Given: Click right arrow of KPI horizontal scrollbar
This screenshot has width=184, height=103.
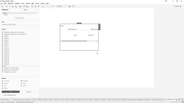Looking at the screenshot, I should click(x=97, y=41).
